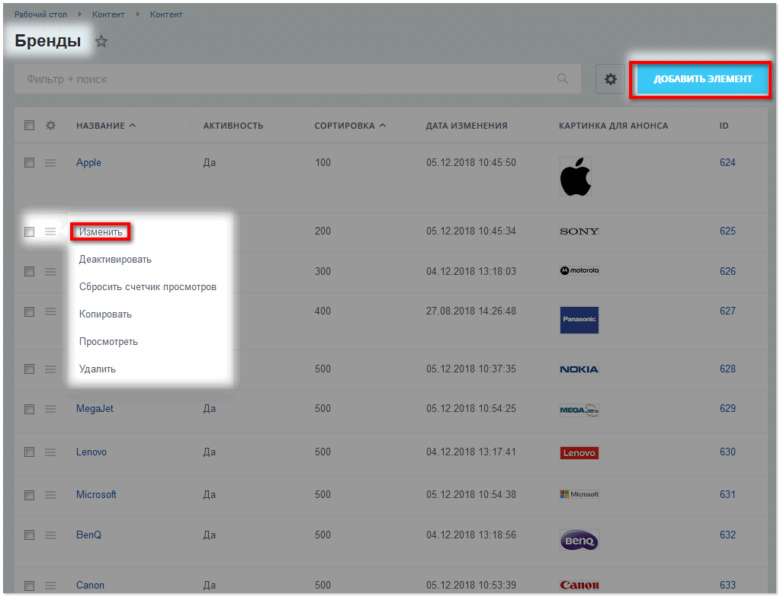The height and width of the screenshot is (597, 780).
Task: Check the MegaJet row checkbox
Action: [29, 409]
